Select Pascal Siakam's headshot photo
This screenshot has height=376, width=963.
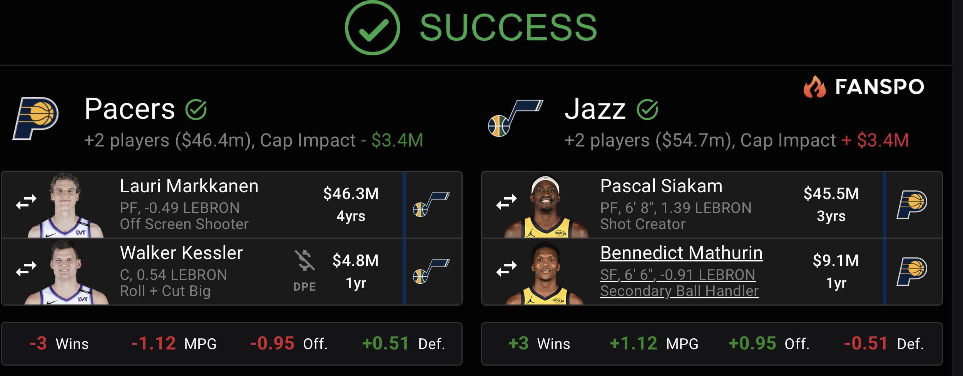546,205
